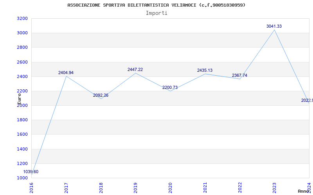Viewport: 313px width, 195px height.
Task: Select the 2447.22 data label
Action: tap(135, 70)
